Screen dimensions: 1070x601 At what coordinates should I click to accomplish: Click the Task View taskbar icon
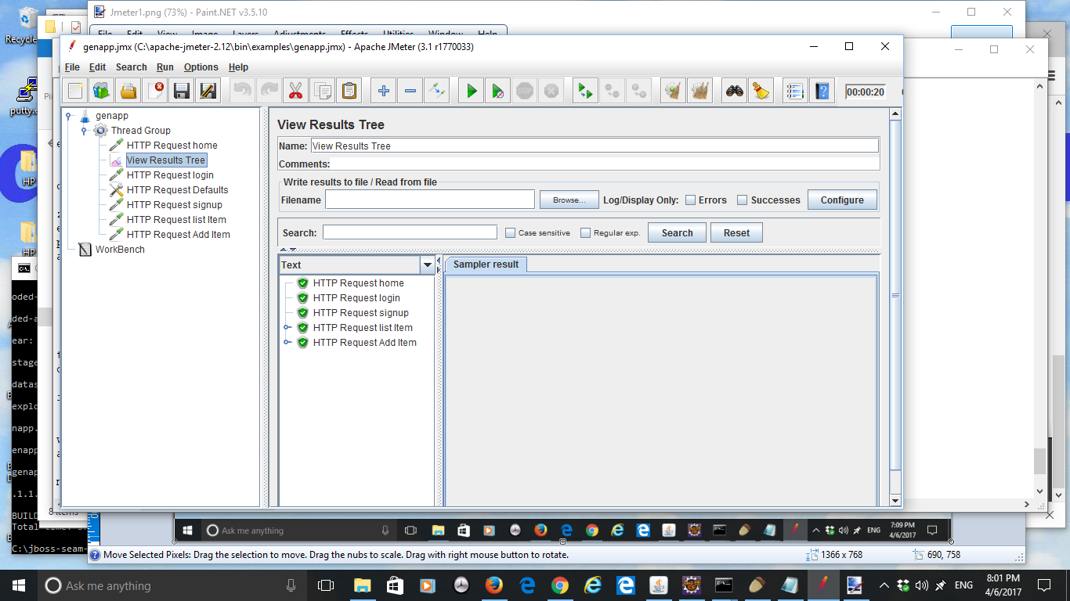point(325,585)
